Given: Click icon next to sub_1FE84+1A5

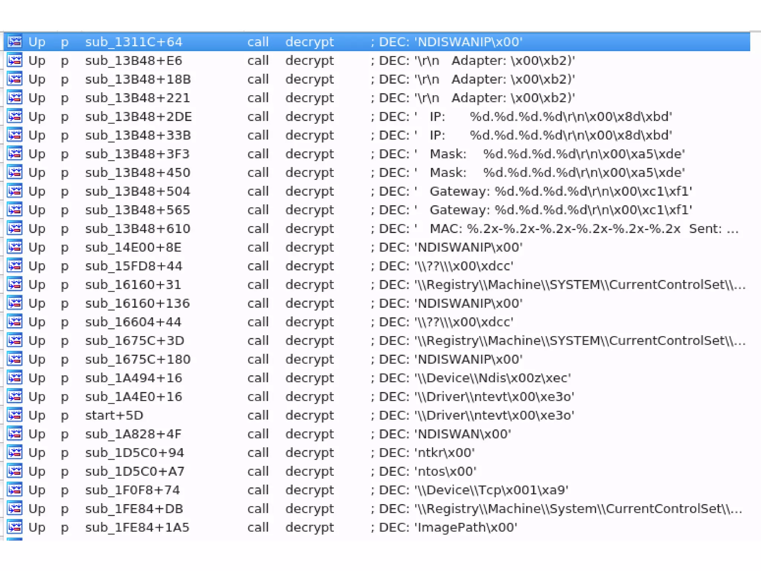Looking at the screenshot, I should click(x=15, y=527).
